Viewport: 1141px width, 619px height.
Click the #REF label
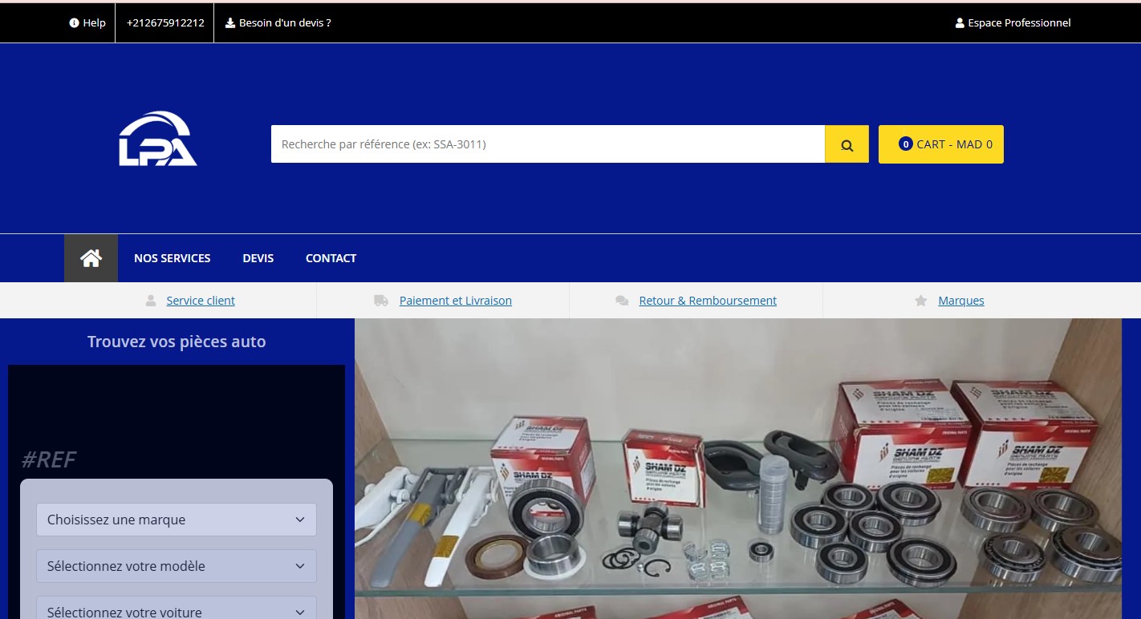(49, 459)
